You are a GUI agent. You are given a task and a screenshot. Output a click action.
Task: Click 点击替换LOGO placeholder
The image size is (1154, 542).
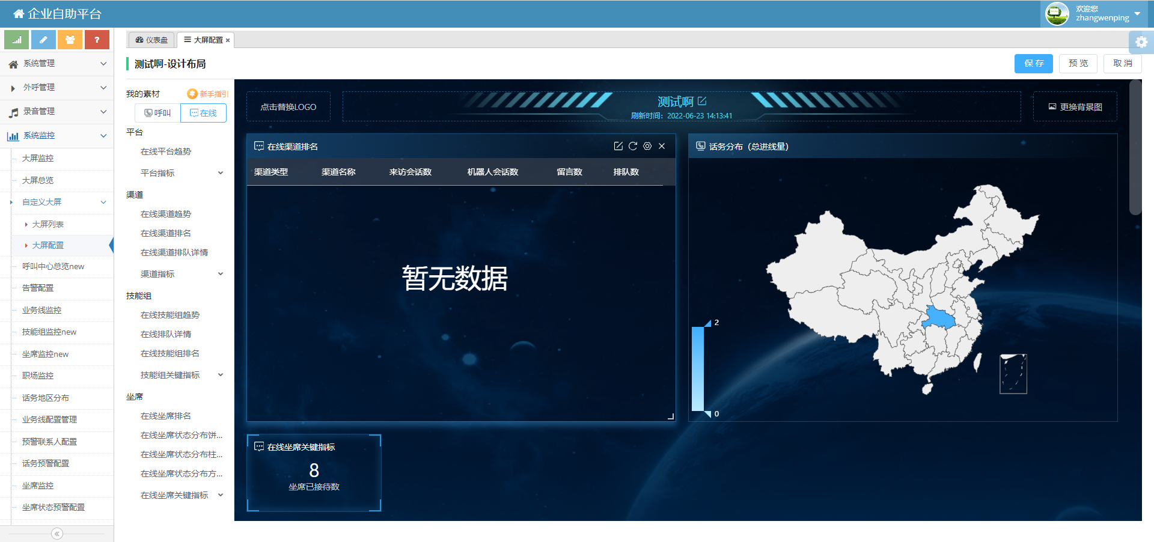point(288,107)
